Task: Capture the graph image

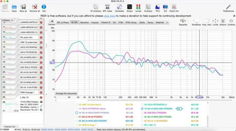Action: pos(52,22)
